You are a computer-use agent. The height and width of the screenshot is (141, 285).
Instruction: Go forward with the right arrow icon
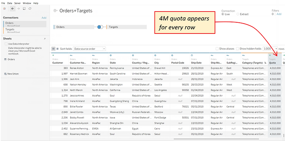tap(18, 8)
